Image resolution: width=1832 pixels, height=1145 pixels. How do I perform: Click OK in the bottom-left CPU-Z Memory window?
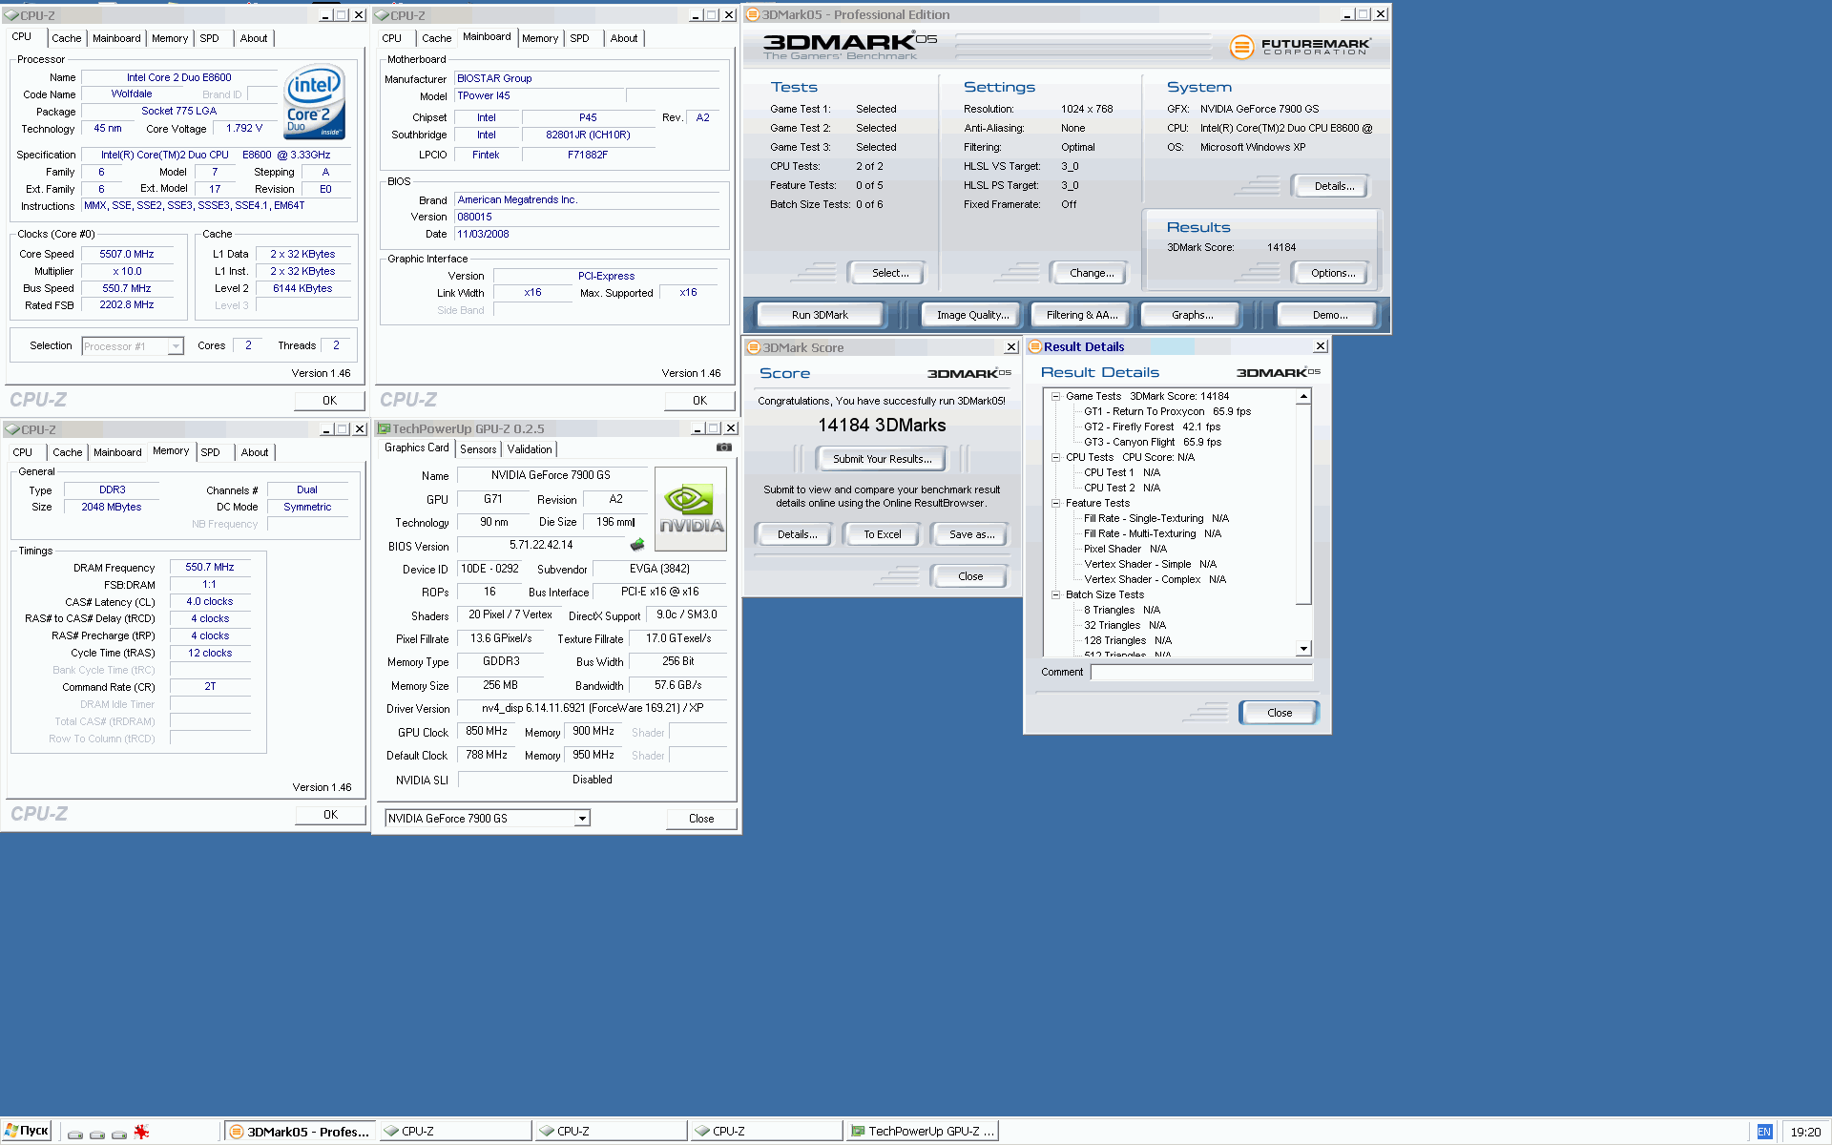coord(330,815)
